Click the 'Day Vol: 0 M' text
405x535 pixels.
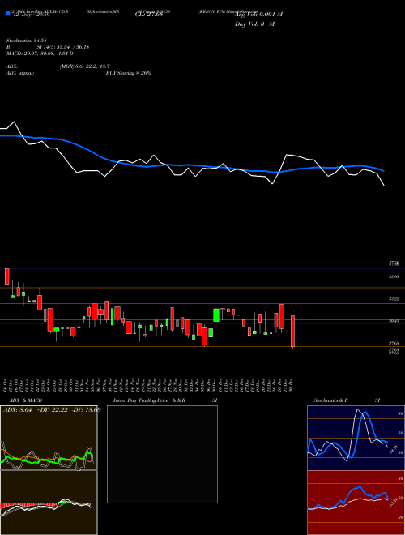(x=254, y=24)
